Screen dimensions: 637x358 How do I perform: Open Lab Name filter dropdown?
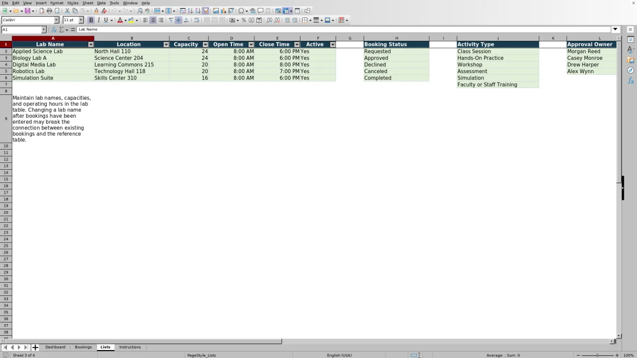click(x=91, y=45)
